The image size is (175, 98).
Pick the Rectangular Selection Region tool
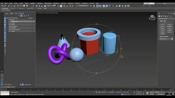[30, 6]
